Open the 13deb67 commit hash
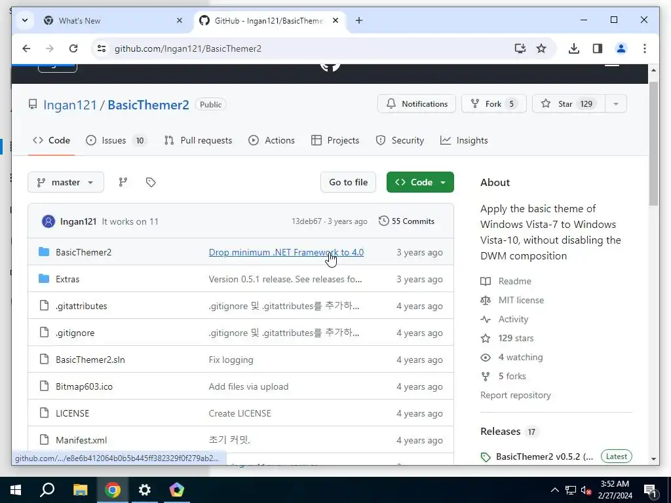 307,221
